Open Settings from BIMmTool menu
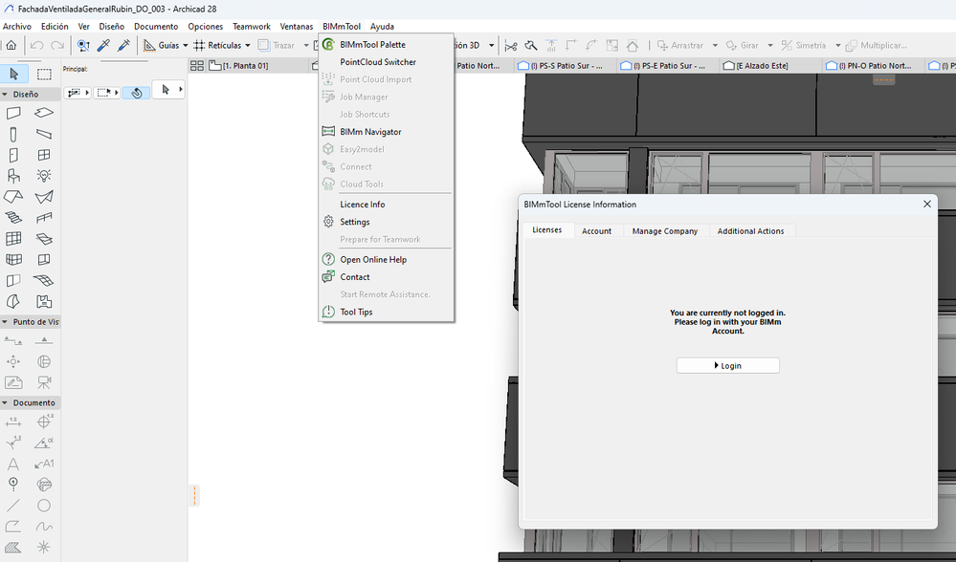The image size is (956, 562). point(387,222)
